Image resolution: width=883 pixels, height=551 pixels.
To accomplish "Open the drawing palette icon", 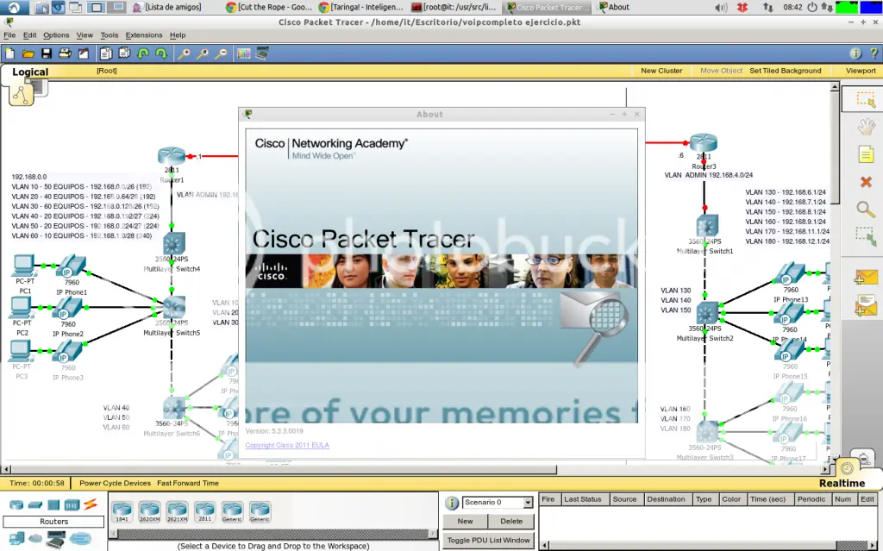I will point(243,53).
